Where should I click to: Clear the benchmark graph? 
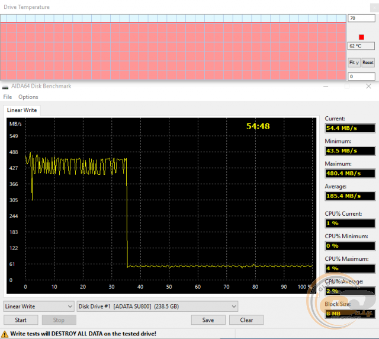246,320
